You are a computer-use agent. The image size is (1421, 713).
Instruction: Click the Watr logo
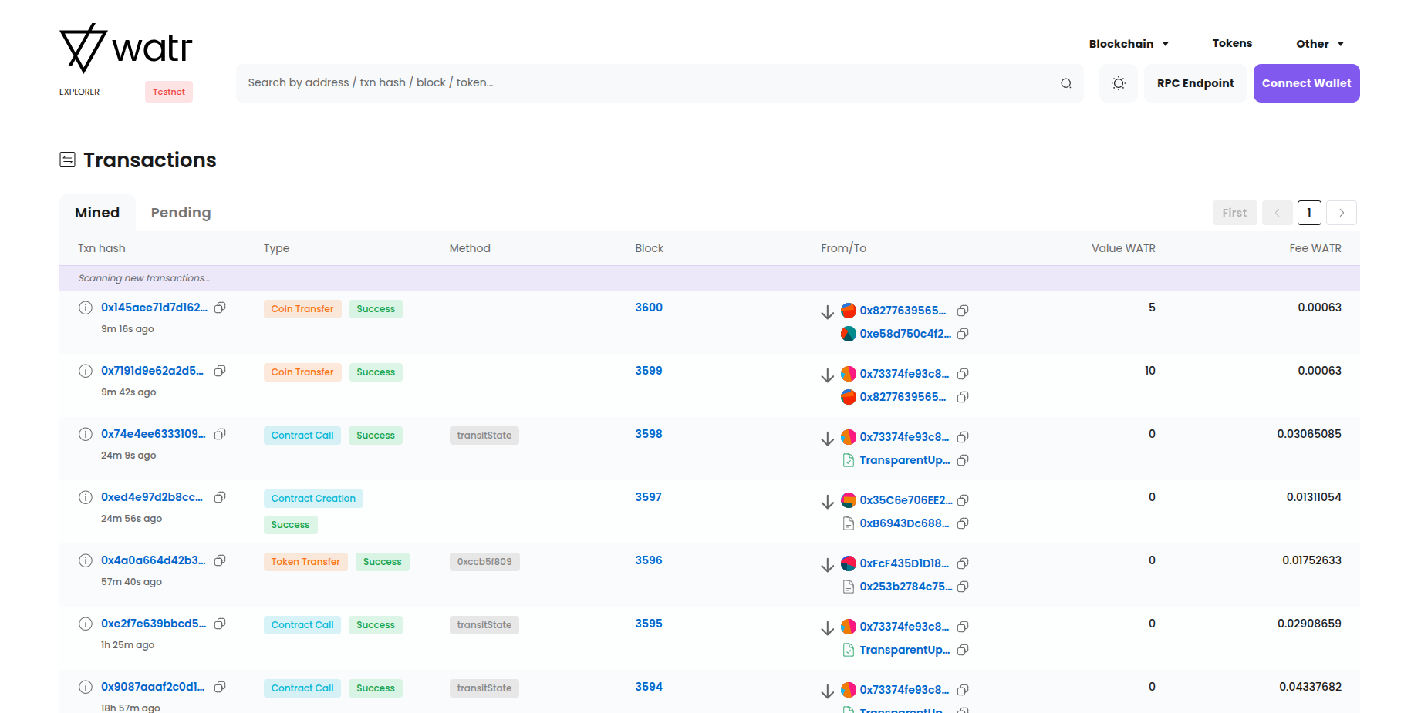click(126, 49)
